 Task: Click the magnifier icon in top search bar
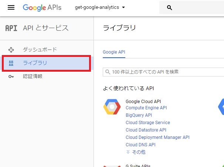click(169, 7)
